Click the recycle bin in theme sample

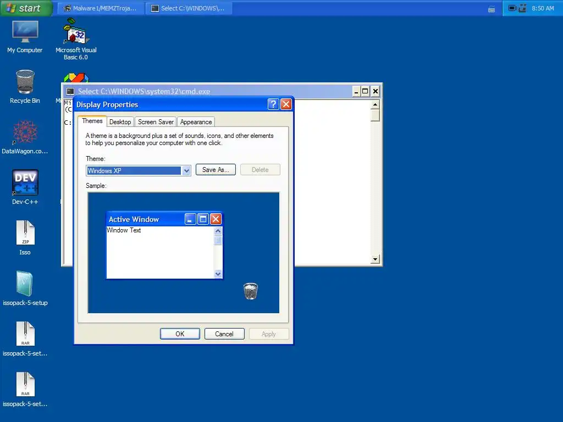click(x=251, y=291)
